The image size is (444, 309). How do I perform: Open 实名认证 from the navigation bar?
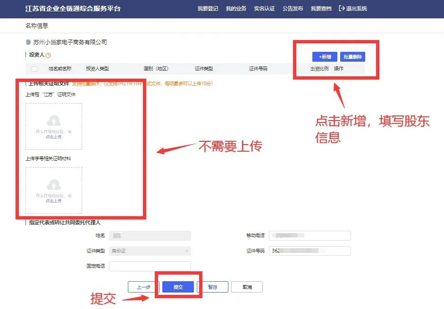(x=264, y=9)
